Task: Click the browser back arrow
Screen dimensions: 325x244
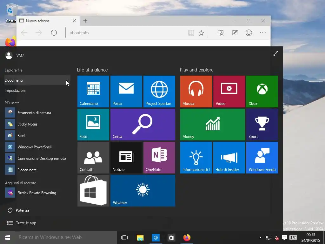Action: (x=24, y=33)
